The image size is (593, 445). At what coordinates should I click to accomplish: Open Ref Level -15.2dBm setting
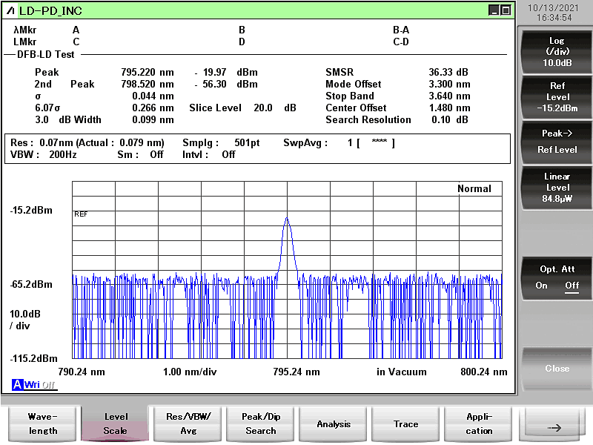pyautogui.click(x=557, y=97)
